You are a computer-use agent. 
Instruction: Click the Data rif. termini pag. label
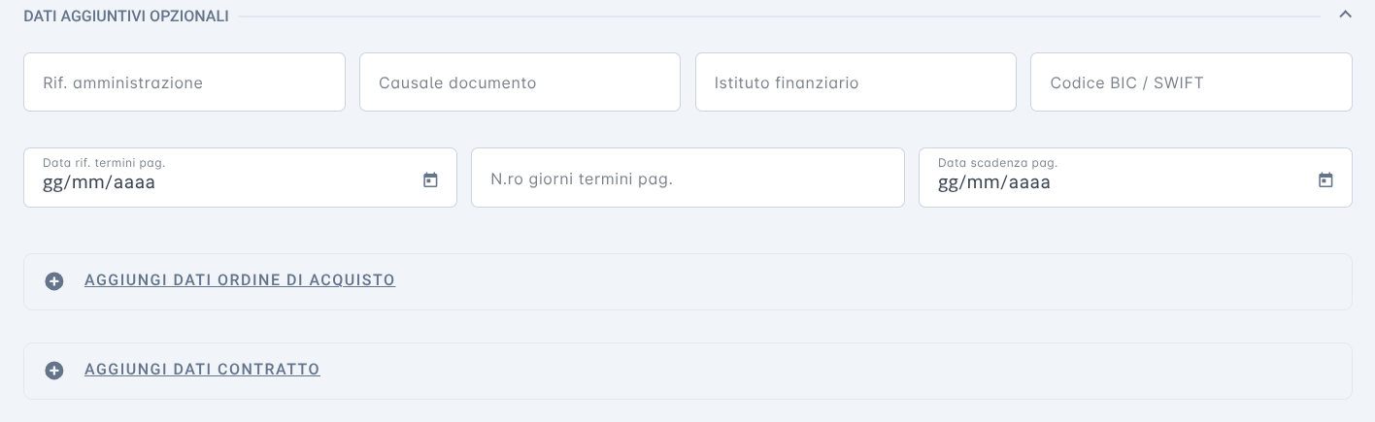[97, 163]
